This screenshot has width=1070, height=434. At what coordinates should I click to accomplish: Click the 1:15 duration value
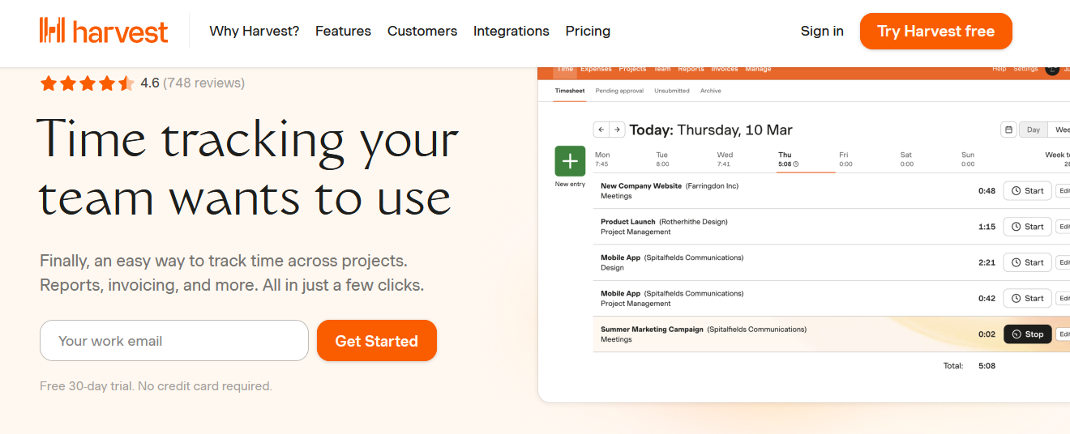987,227
